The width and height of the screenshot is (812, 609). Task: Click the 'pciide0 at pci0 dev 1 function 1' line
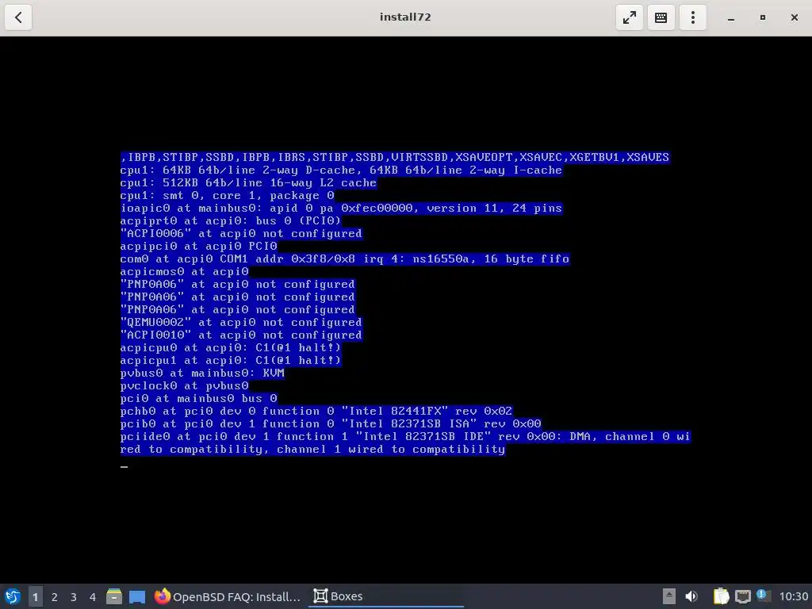(x=405, y=442)
